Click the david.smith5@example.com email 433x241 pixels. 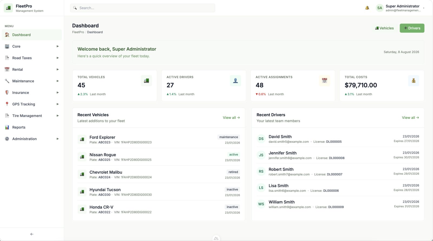pos(289,142)
